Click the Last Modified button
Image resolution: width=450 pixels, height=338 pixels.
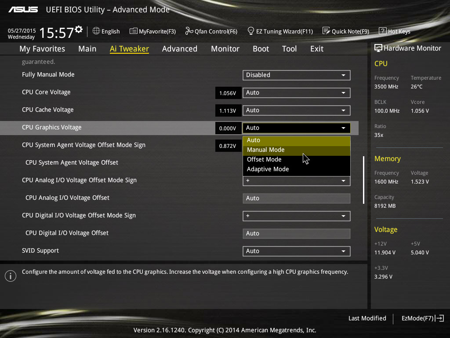tap(367, 318)
